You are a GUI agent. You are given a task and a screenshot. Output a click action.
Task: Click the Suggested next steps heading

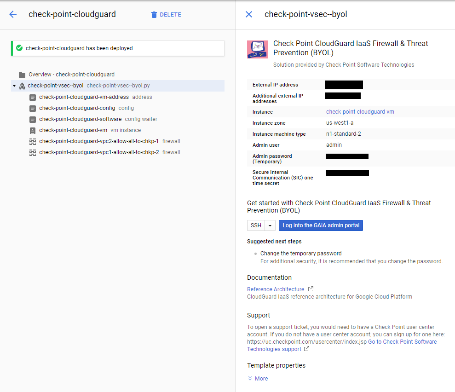(x=274, y=242)
